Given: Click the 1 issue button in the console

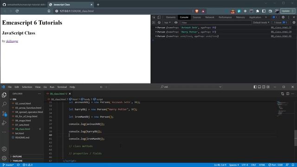Looking at the screenshot, I should [x=280, y=23].
